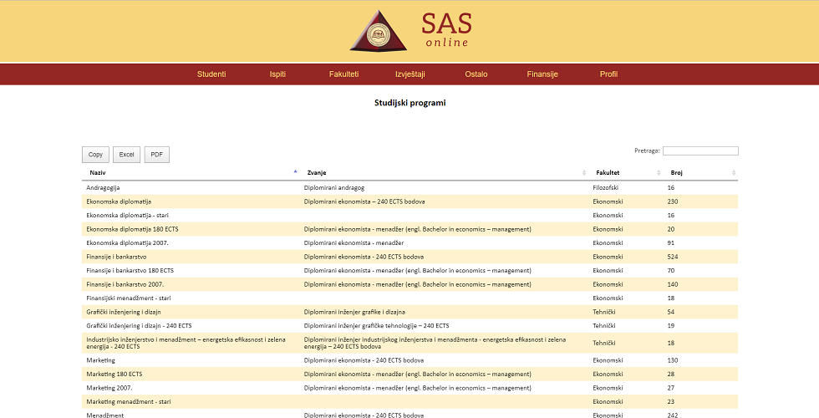Viewport: 819px width, 418px height.
Task: Export table with the PDF button
Action: (x=156, y=155)
